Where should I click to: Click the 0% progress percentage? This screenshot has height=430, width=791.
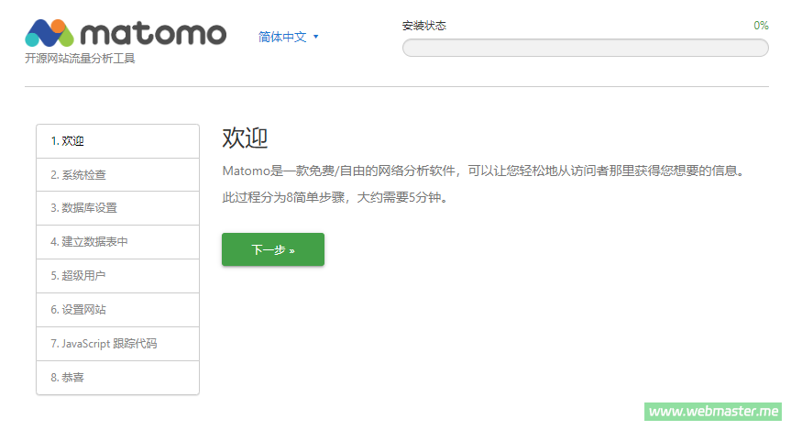click(761, 26)
